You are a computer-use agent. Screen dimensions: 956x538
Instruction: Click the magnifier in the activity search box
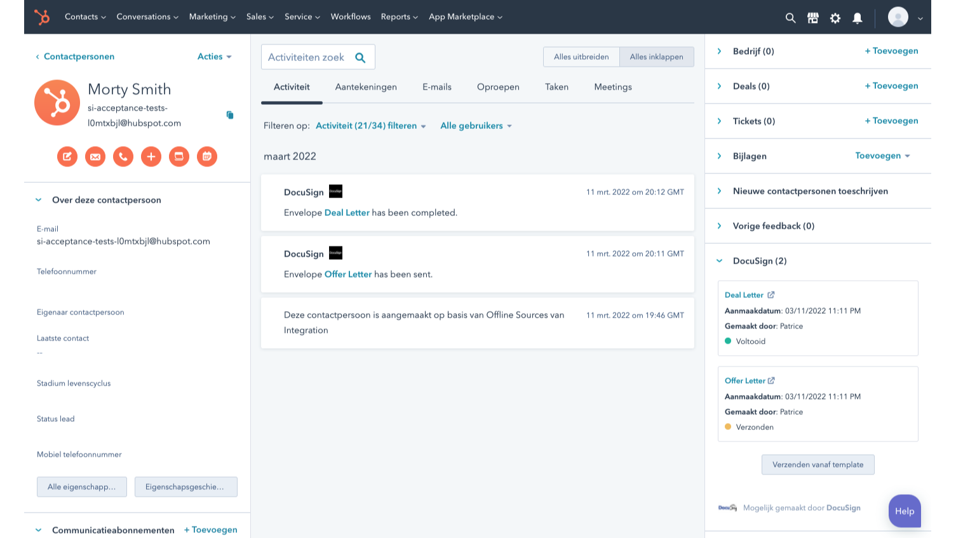pos(360,57)
